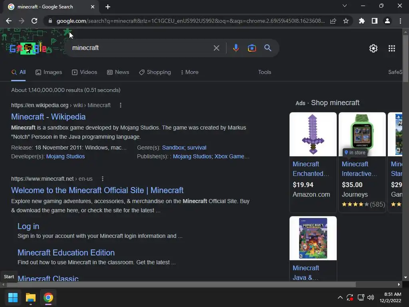Viewport: 409px width, 307px height.
Task: Open Welcome to Minecraft Official Site link
Action: [97, 190]
